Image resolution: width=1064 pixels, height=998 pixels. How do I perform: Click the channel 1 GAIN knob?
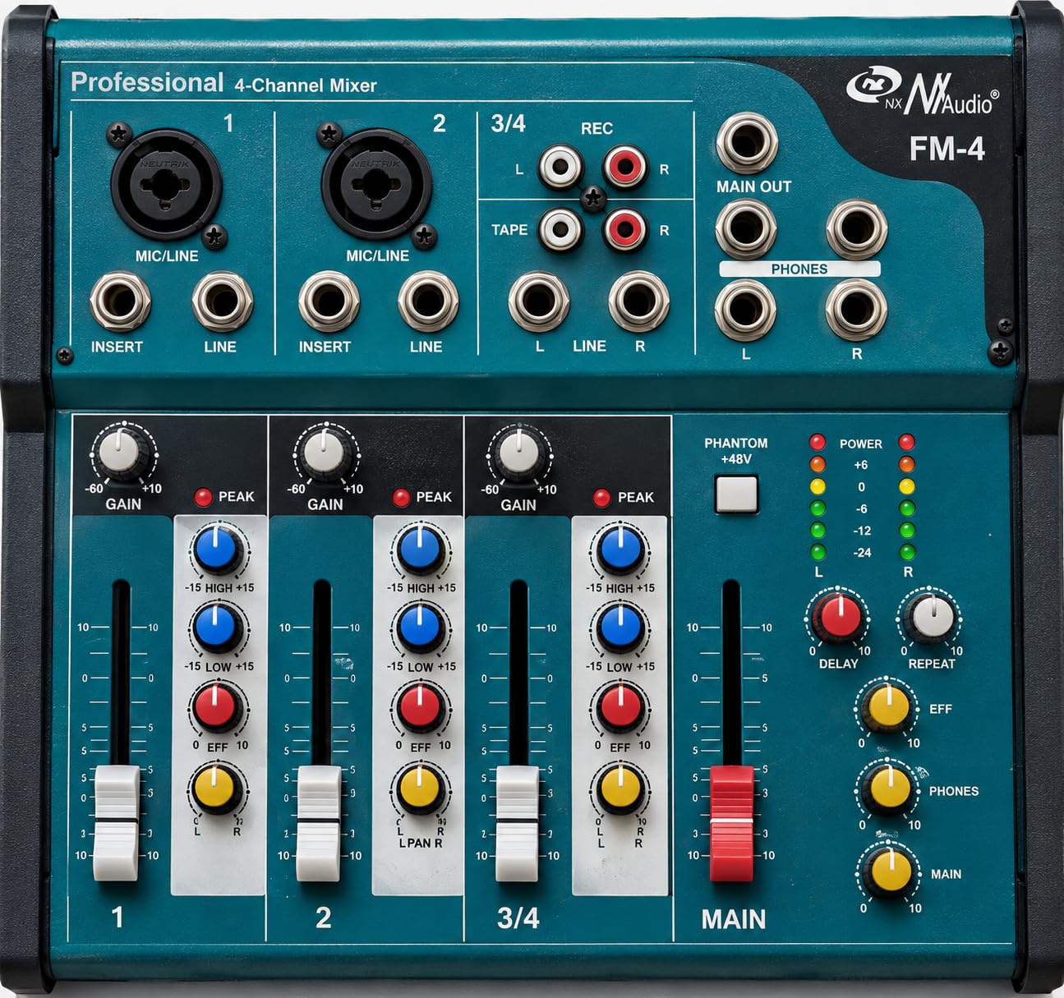tap(123, 453)
